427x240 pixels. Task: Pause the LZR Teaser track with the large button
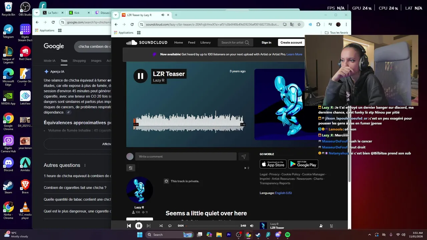click(140, 76)
